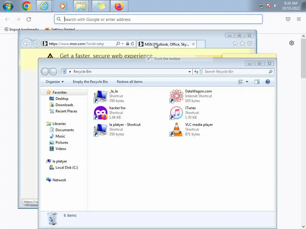306x229 pixels.
Task: Open Music library
Action: (x=60, y=136)
